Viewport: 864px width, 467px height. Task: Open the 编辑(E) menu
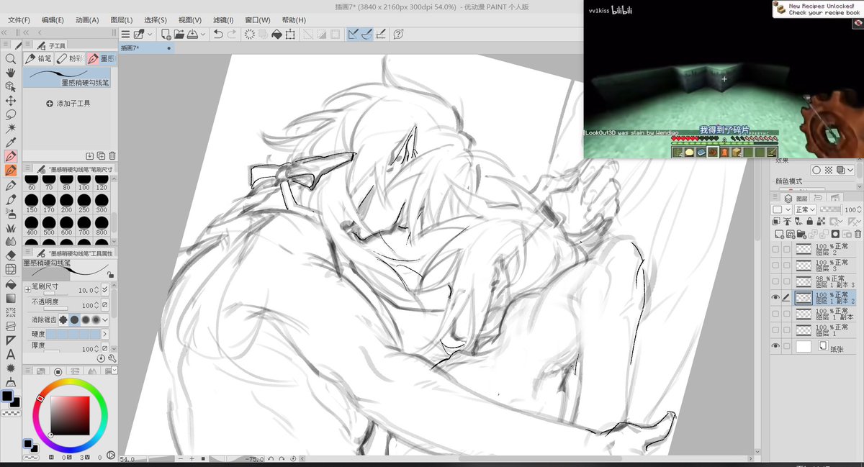[53, 20]
